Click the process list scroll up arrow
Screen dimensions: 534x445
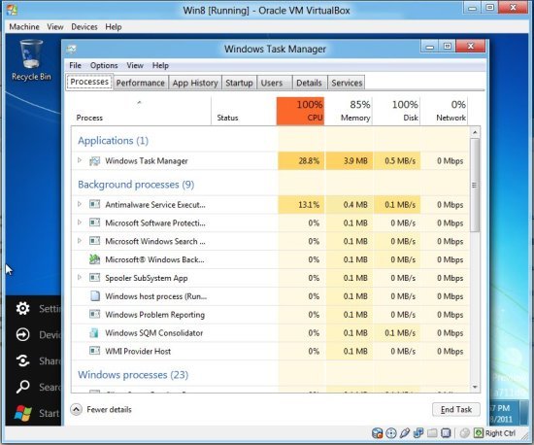coord(475,132)
